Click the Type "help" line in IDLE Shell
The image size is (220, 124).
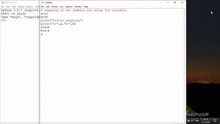point(20,17)
